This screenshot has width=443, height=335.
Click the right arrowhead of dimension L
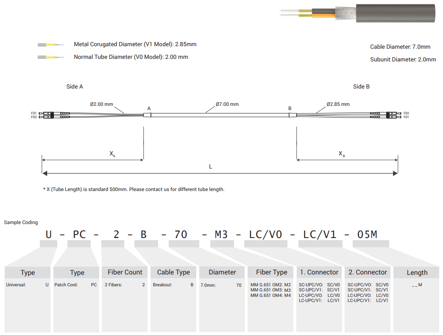coord(395,173)
